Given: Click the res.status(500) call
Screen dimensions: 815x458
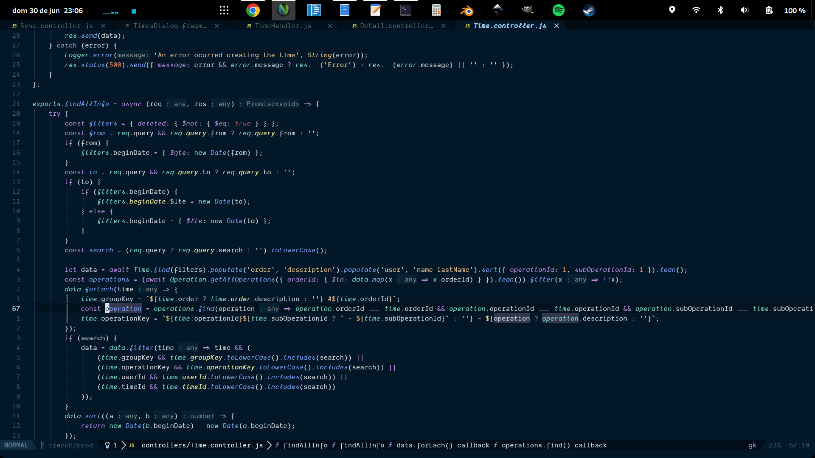Looking at the screenshot, I should tap(95, 65).
